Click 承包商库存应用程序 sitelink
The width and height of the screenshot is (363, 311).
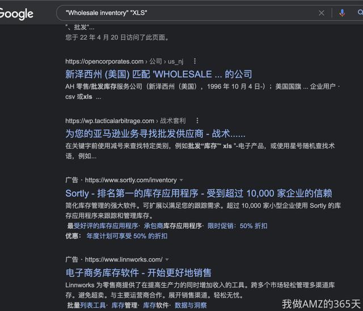pyautogui.click(x=172, y=226)
